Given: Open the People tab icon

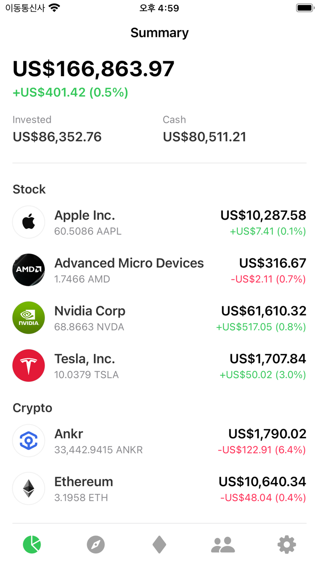Looking at the screenshot, I should pos(223,544).
